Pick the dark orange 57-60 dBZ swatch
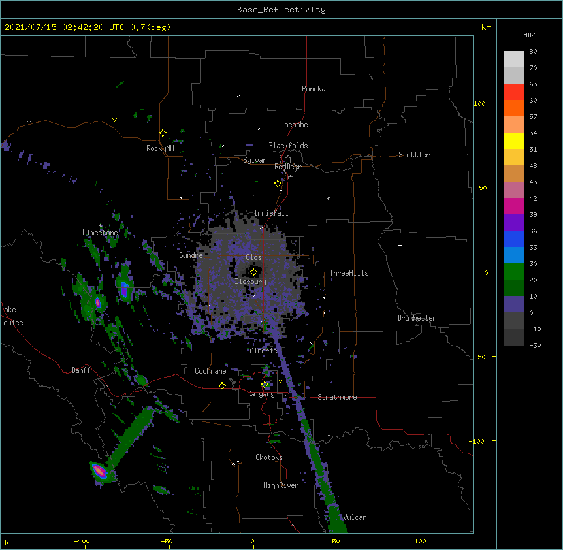The image size is (563, 550). tap(513, 108)
